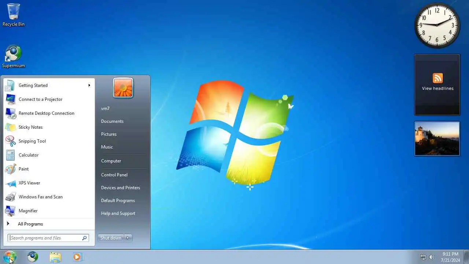Click the Start orb on the taskbar
This screenshot has height=264, width=469.
point(10,257)
